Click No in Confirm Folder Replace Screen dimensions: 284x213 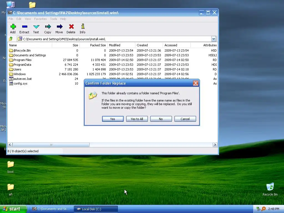161,119
